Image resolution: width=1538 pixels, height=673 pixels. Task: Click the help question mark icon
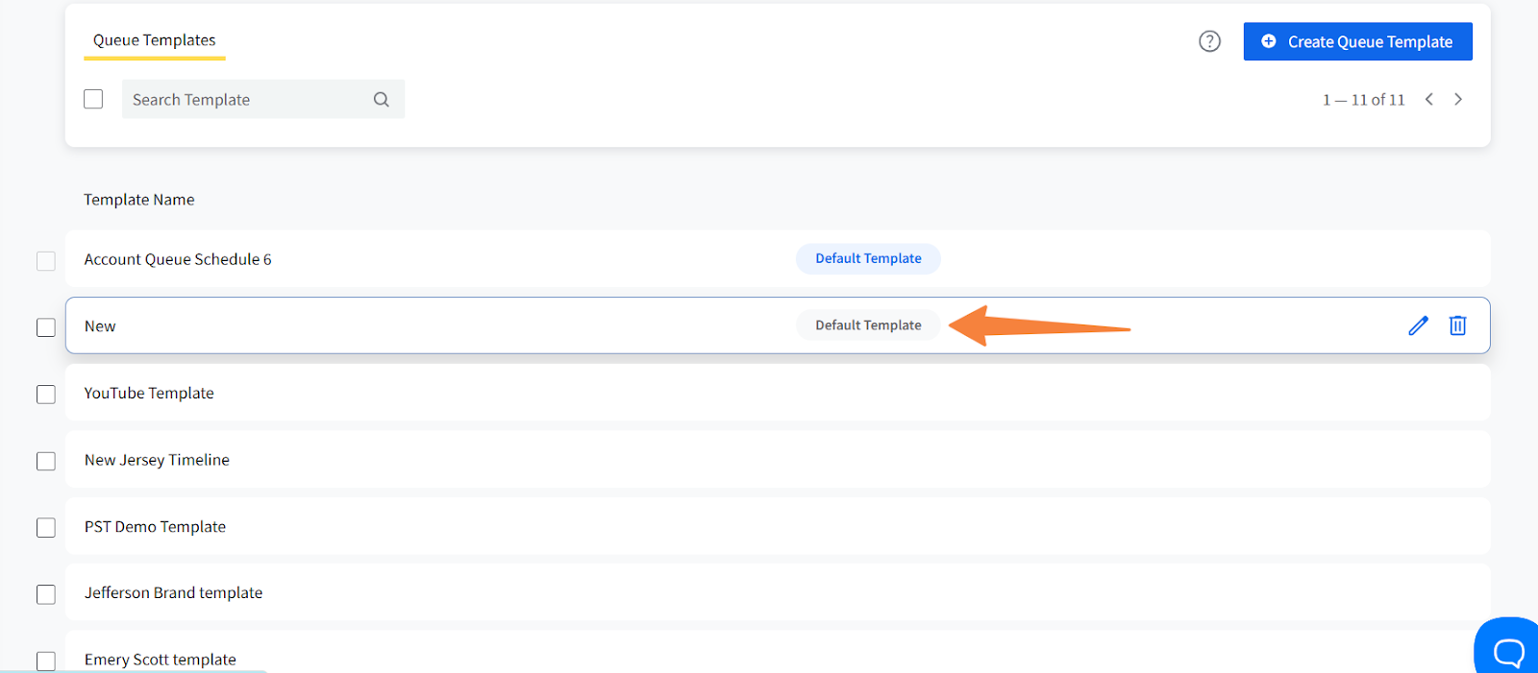pyautogui.click(x=1209, y=41)
